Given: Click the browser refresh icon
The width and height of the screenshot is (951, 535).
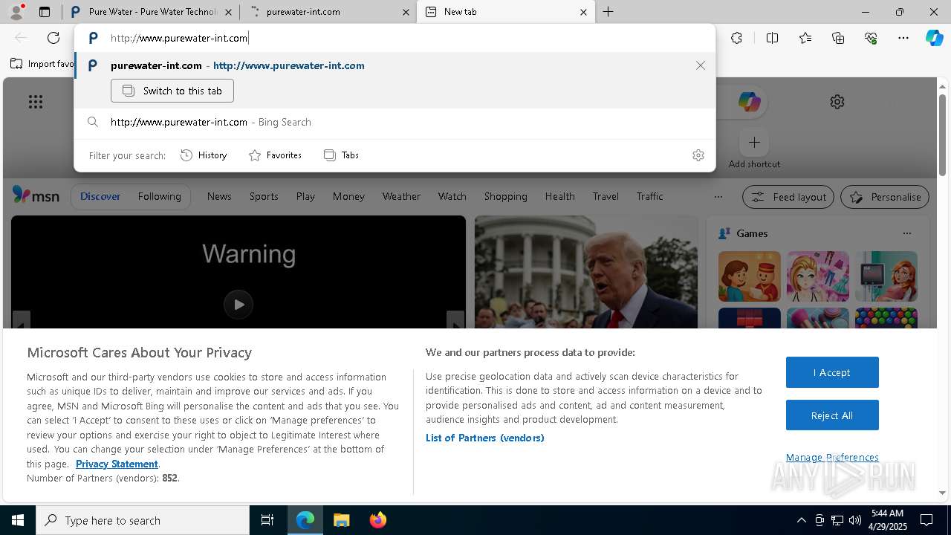Looking at the screenshot, I should click(x=53, y=38).
